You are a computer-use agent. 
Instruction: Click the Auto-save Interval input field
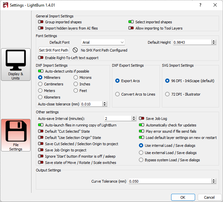[118, 118]
